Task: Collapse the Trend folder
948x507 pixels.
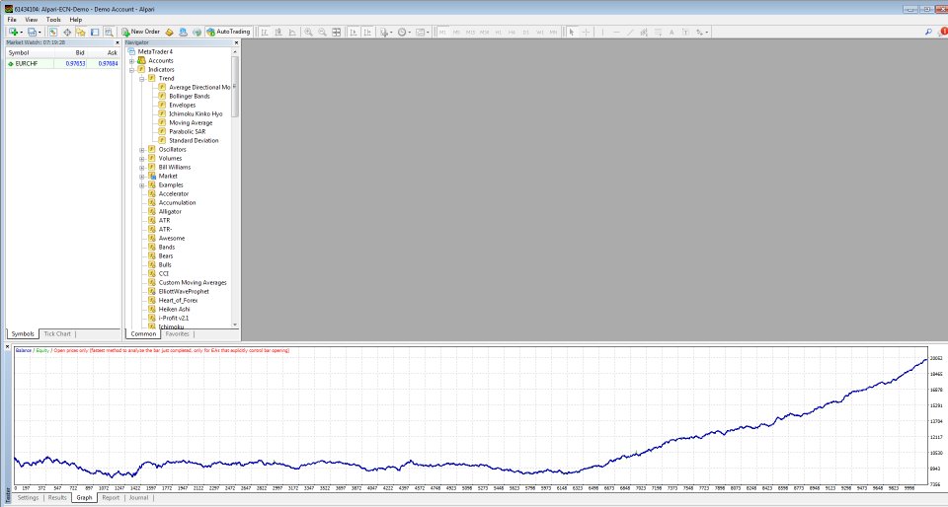Action: click(142, 79)
